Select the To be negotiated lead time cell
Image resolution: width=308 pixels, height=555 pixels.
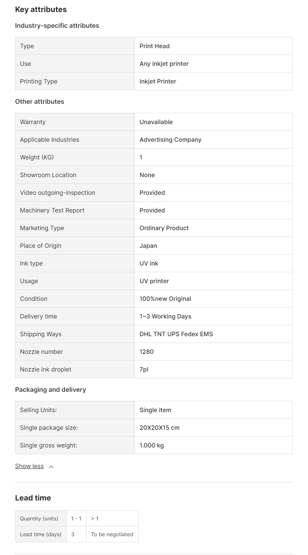point(112,534)
